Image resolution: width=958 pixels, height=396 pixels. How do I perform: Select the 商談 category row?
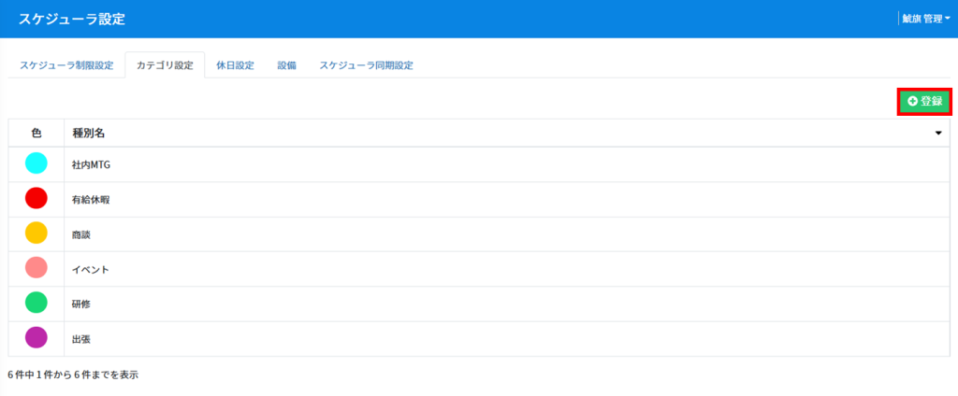click(x=479, y=233)
